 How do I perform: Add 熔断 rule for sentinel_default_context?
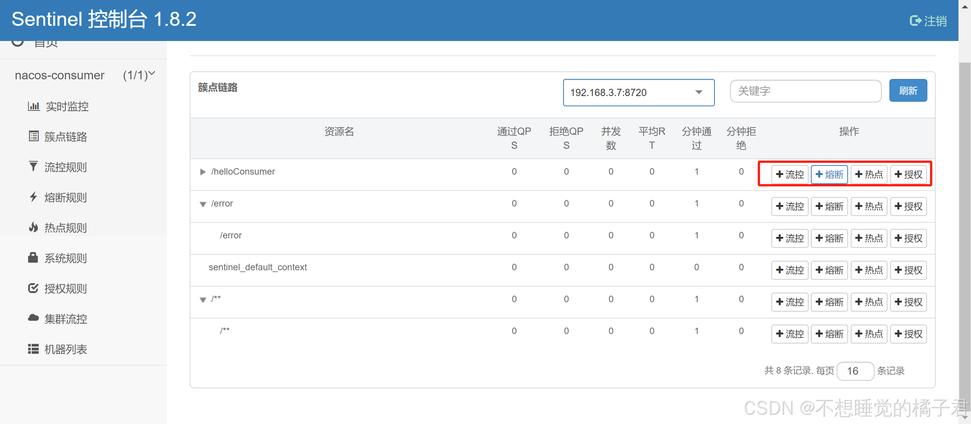coord(829,270)
